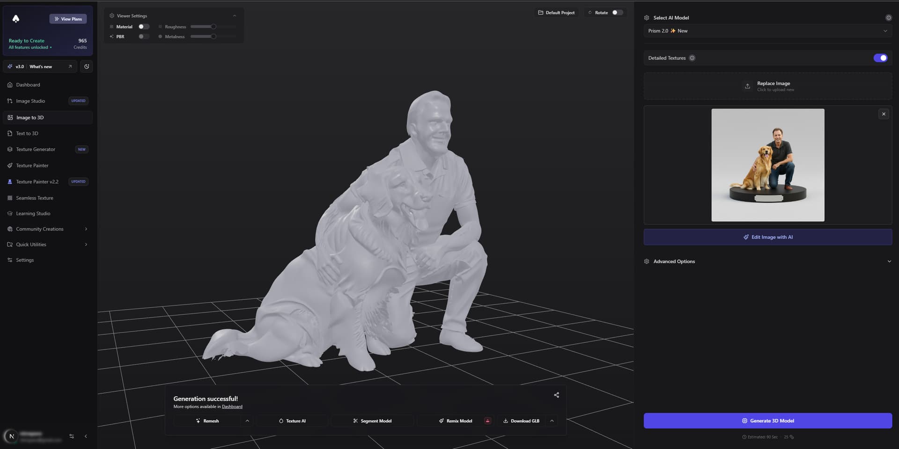This screenshot has width=899, height=449.
Task: Switch to Text to 3D
Action: pyautogui.click(x=28, y=133)
